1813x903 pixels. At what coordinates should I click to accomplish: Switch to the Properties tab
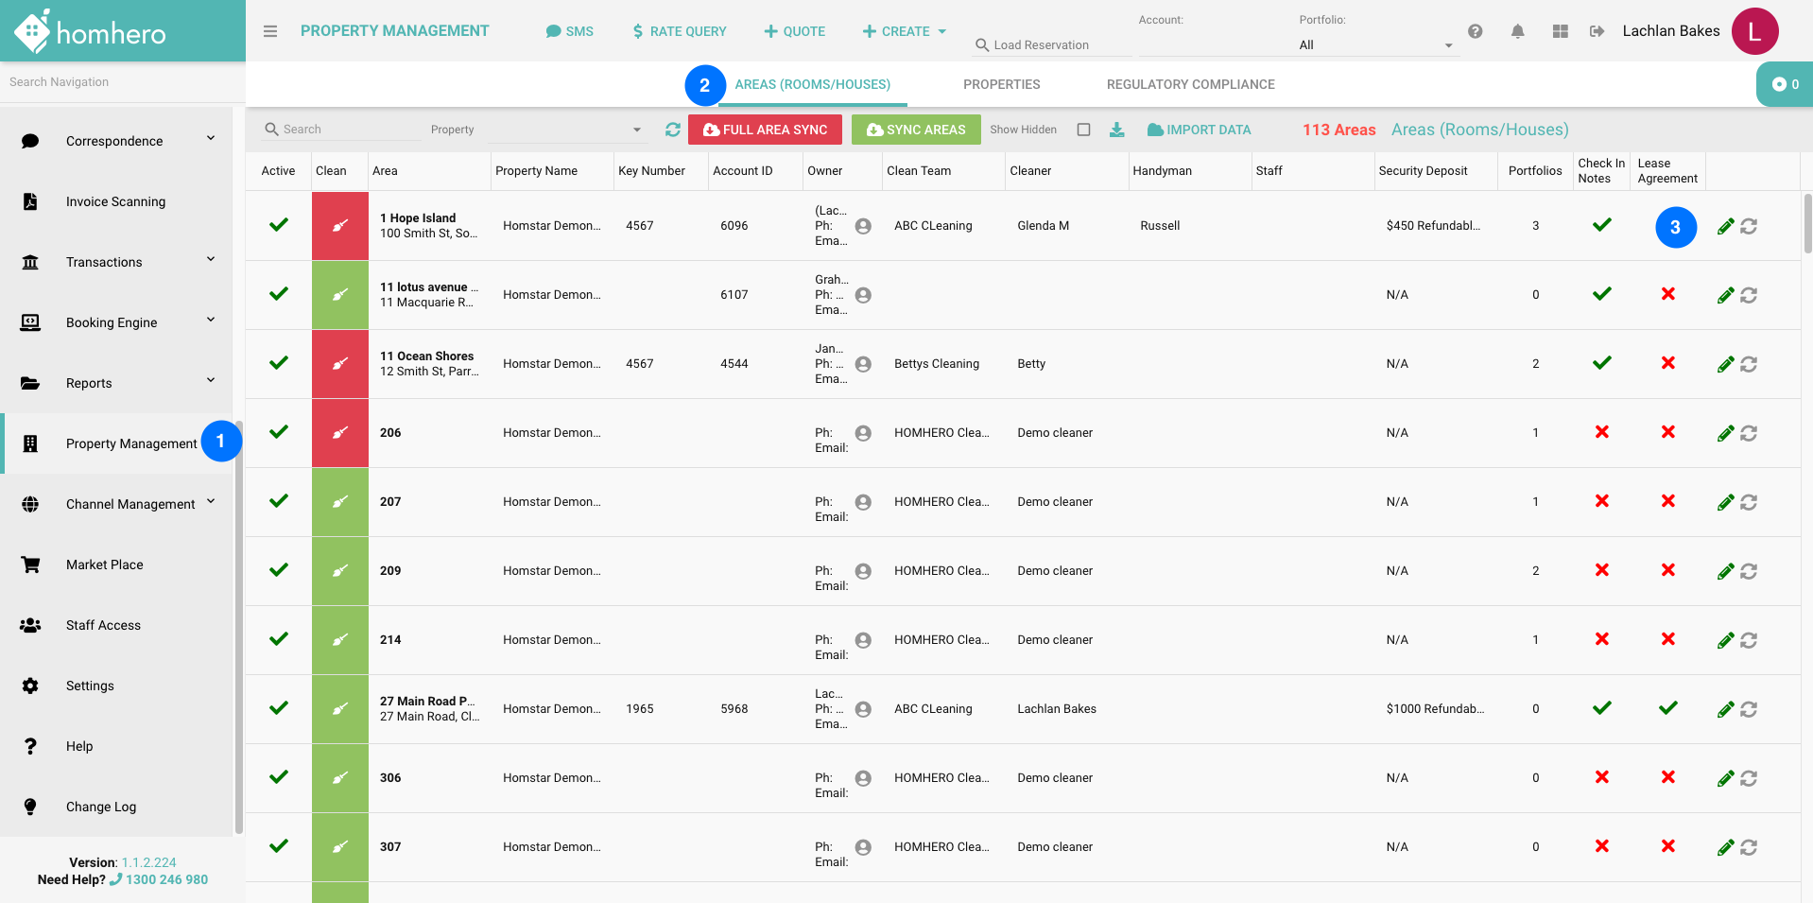point(1001,84)
